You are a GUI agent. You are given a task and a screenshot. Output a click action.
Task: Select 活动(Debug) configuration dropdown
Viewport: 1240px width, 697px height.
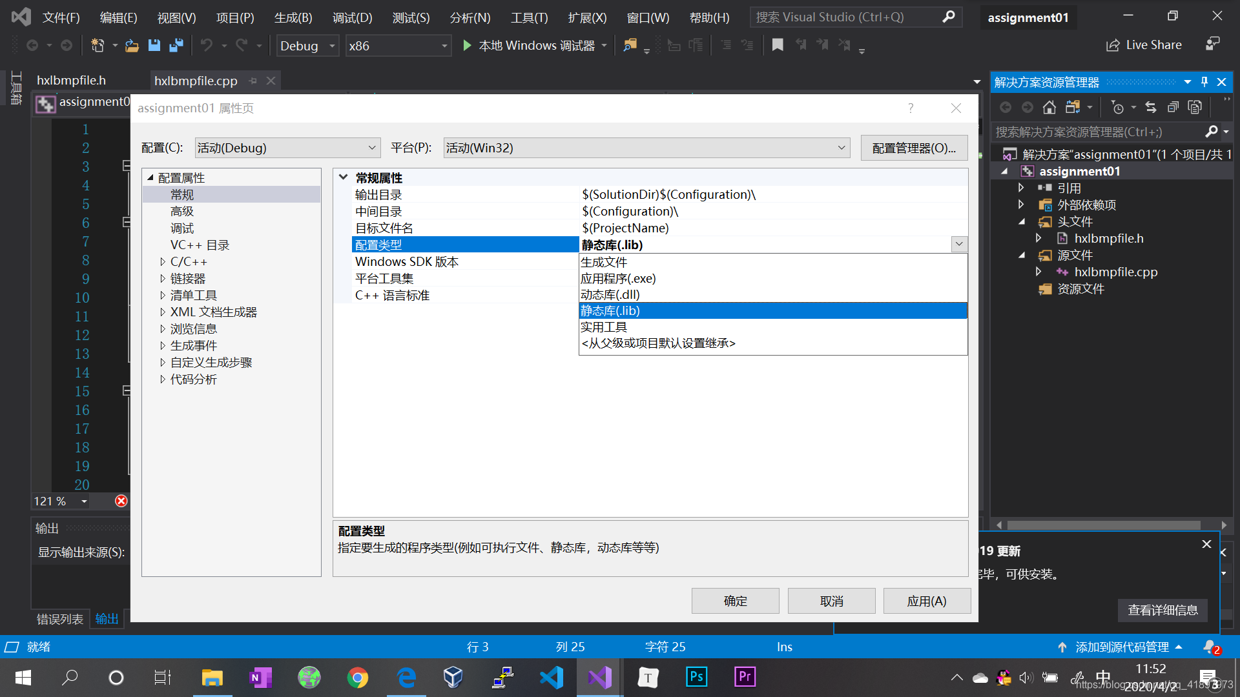[x=284, y=148]
